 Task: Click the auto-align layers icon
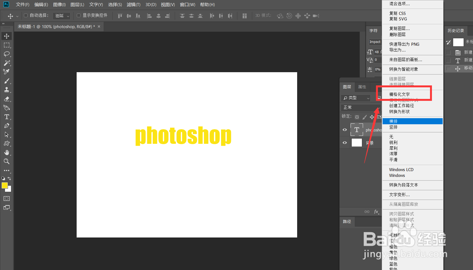pos(244,16)
